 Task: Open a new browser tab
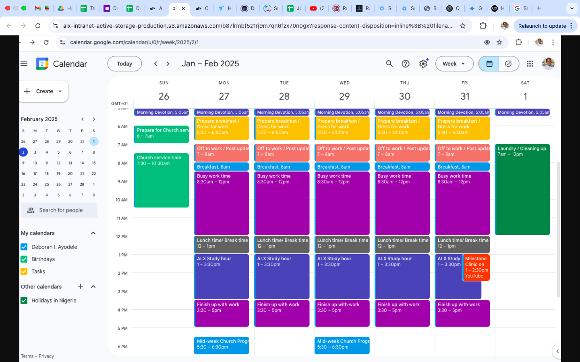coord(539,8)
